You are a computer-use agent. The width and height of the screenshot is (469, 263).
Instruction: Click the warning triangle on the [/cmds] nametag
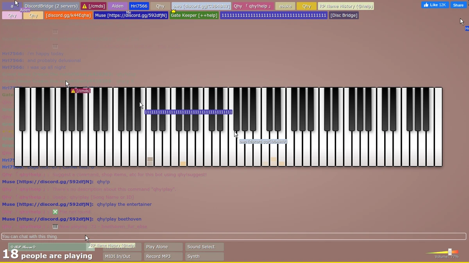pos(85,6)
